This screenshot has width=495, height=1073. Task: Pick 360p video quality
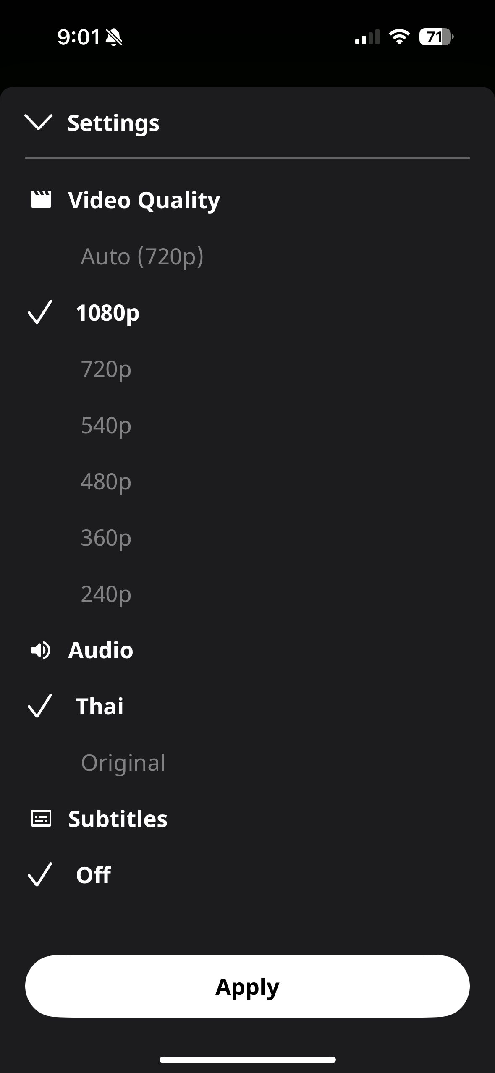pos(106,538)
